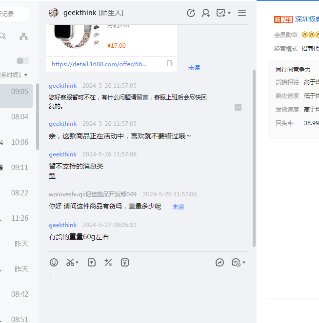Toggle the switch above the conversation list
Screen dimensions: 319x323
22,61
